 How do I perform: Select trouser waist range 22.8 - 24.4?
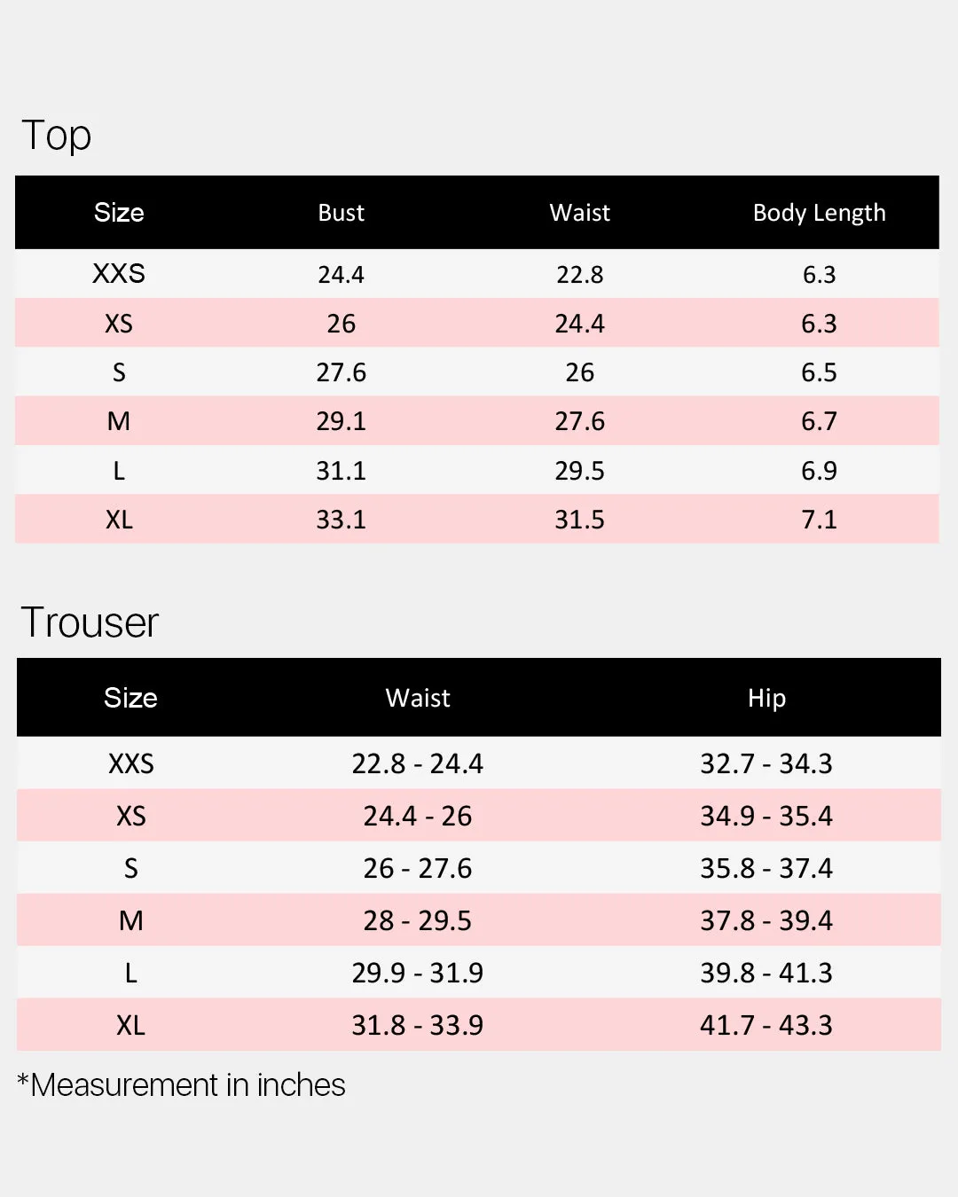pos(418,763)
